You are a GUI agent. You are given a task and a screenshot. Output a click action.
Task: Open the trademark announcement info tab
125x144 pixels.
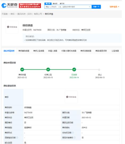pos(39,51)
